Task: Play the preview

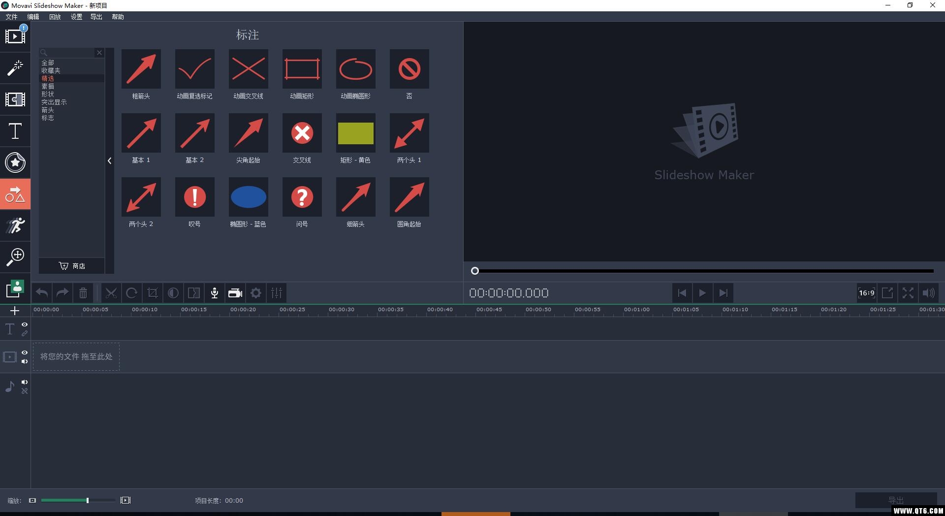Action: click(x=702, y=293)
